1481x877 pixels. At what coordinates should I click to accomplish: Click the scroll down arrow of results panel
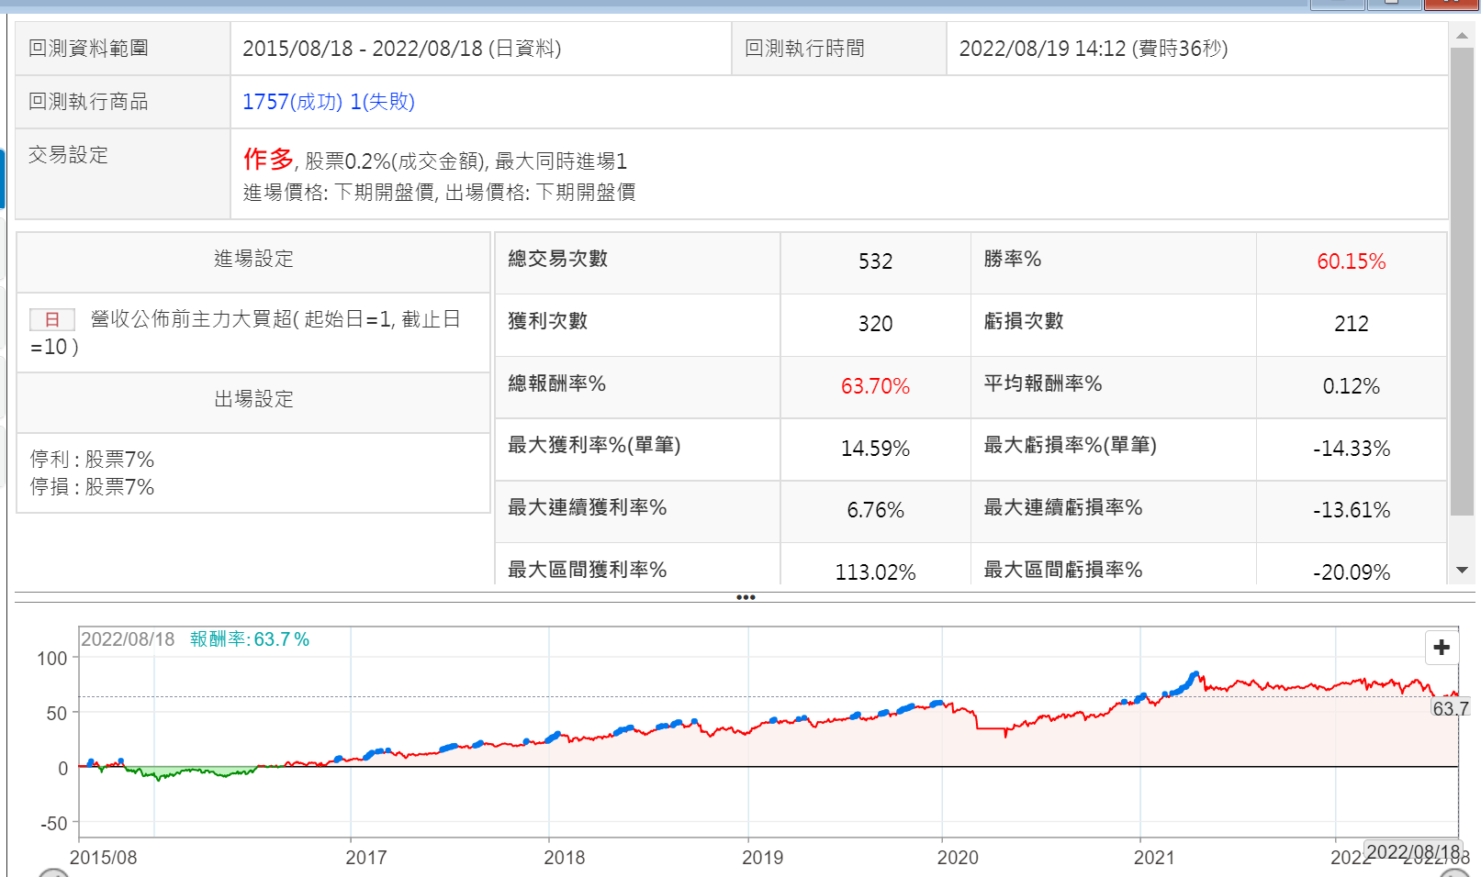tap(1462, 571)
